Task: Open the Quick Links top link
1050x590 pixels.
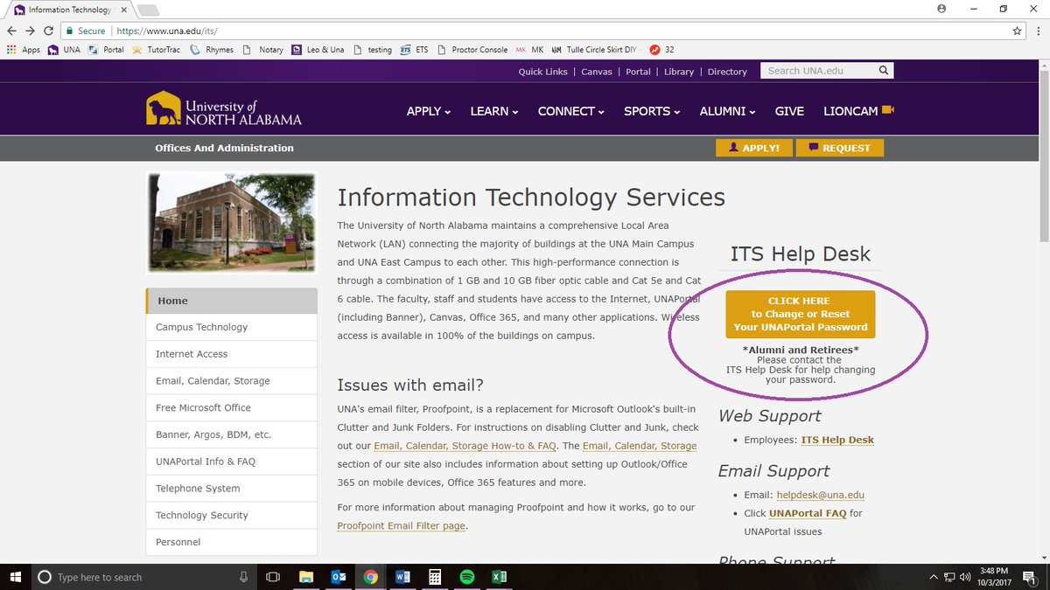Action: (x=542, y=72)
